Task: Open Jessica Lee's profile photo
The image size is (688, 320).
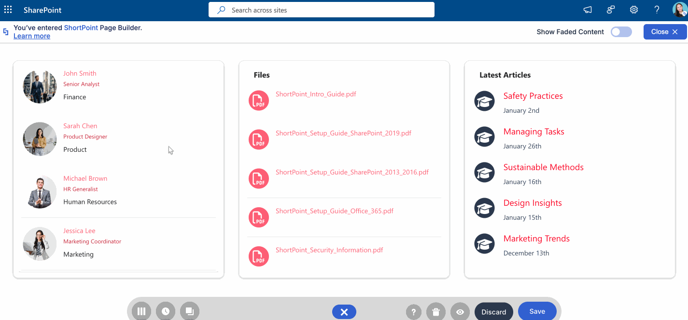Action: click(x=40, y=244)
